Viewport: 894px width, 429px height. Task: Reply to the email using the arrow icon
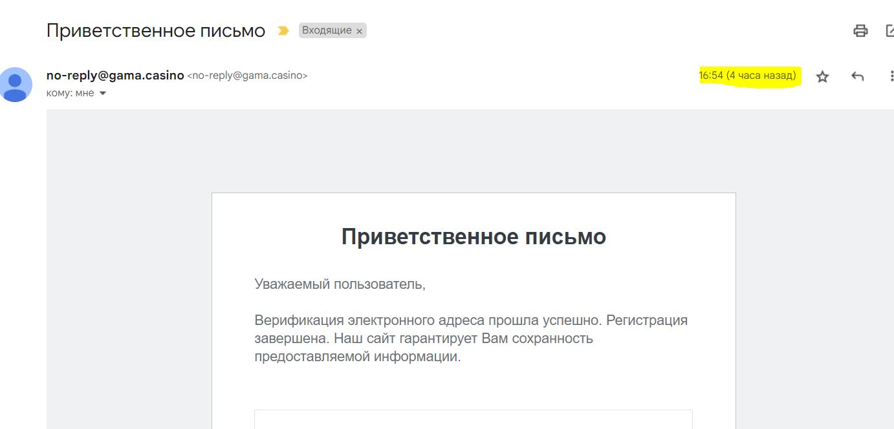coord(857,77)
